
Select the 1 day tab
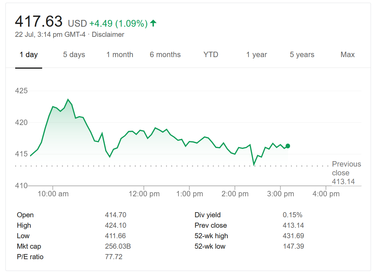point(29,55)
